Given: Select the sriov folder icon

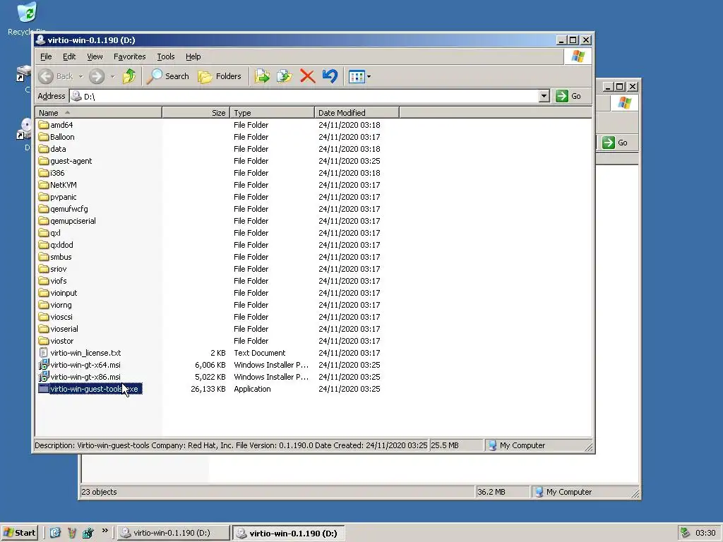Looking at the screenshot, I should tap(44, 269).
